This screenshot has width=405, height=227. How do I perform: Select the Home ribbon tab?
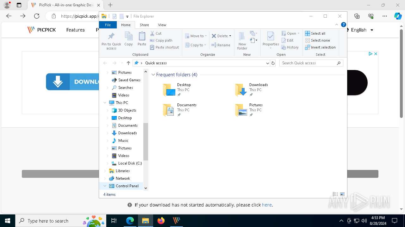126,25
